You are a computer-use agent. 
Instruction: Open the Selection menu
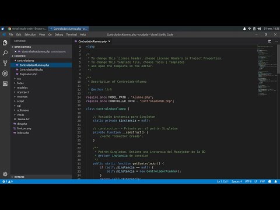click(x=30, y=34)
